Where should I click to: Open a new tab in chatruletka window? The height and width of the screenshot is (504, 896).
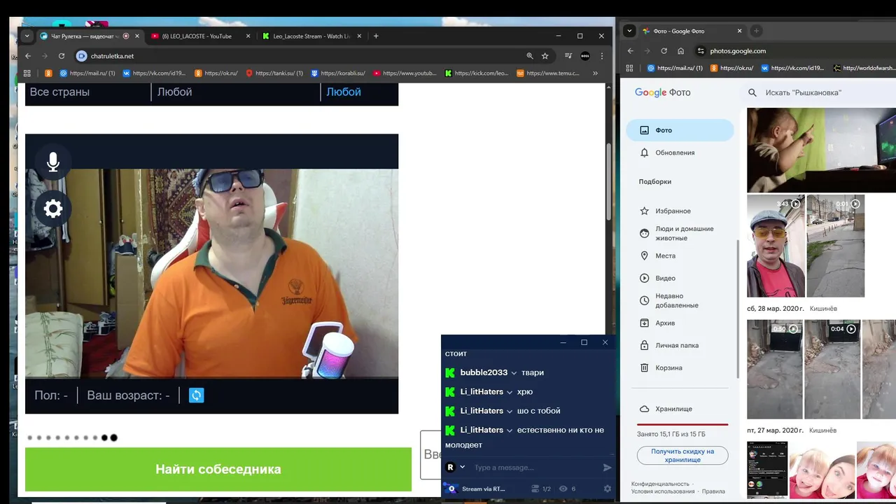pyautogui.click(x=376, y=36)
